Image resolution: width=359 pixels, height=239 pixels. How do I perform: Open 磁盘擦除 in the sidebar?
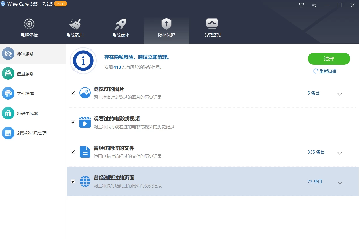[x=25, y=74]
